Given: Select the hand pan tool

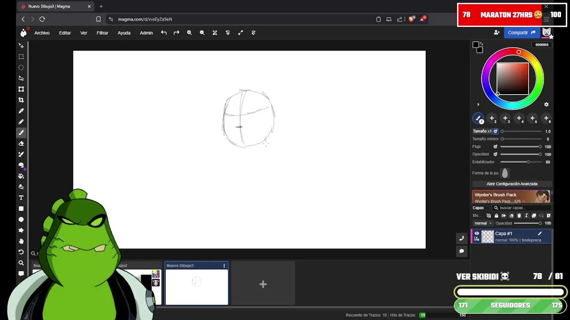Looking at the screenshot, I should pos(21,241).
